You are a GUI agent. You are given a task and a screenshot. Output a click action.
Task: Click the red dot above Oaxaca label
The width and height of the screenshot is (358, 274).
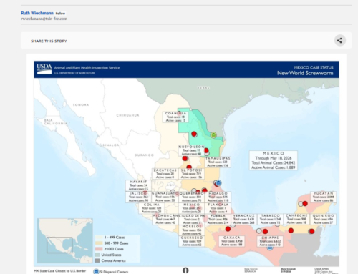[228, 229]
